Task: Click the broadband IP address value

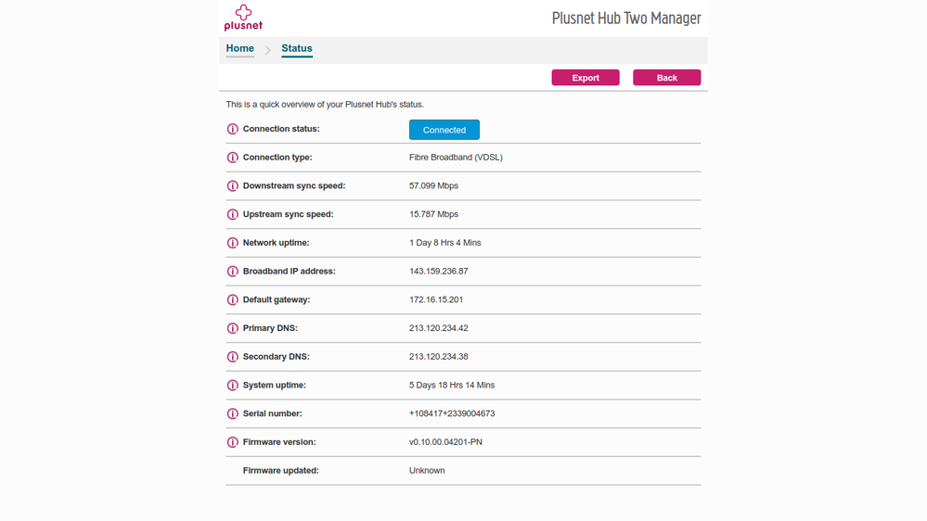Action: [438, 272]
